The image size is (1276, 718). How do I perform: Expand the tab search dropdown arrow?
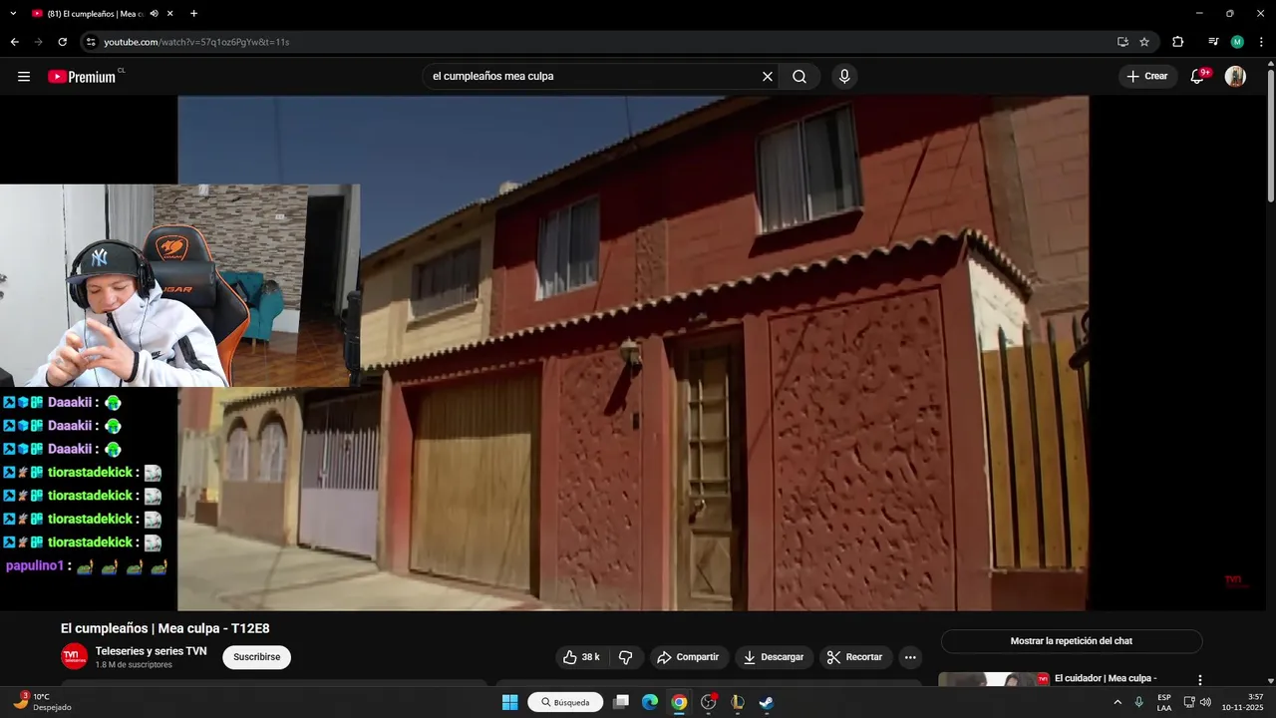coord(13,14)
